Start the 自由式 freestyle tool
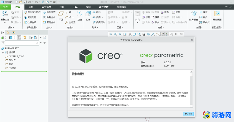This screenshot has width=234, height=122. [204, 22]
